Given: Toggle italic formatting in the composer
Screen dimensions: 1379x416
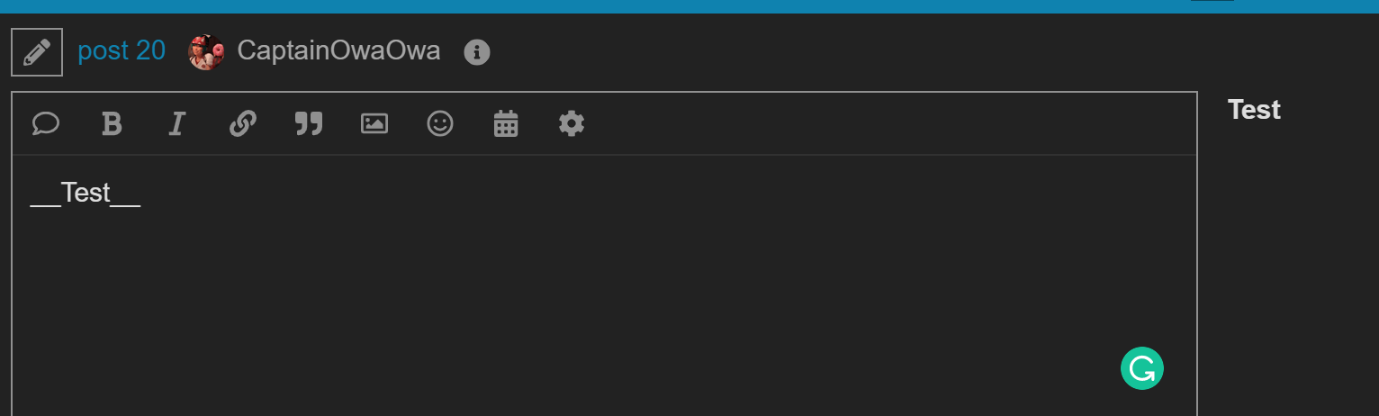Looking at the screenshot, I should (176, 123).
